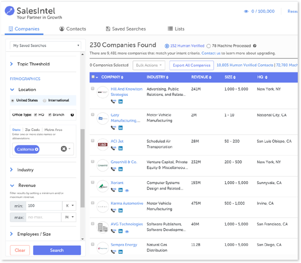Remove the California state tag
The height and width of the screenshot is (263, 301).
point(37,149)
